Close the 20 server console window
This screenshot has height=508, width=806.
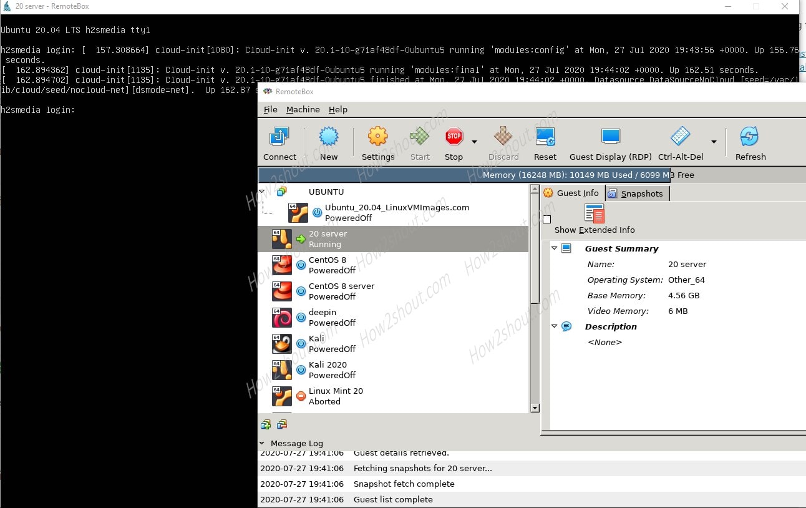click(x=785, y=6)
